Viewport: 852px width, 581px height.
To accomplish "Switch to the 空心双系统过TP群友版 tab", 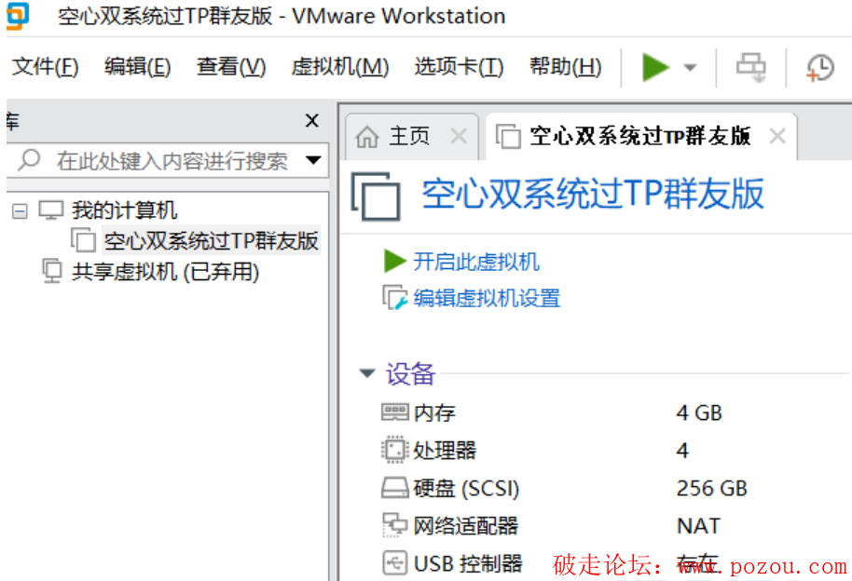I will pyautogui.click(x=641, y=136).
